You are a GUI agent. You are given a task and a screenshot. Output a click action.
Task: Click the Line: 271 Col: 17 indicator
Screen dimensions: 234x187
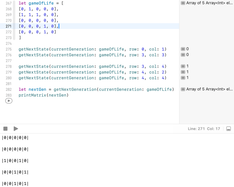(204, 129)
